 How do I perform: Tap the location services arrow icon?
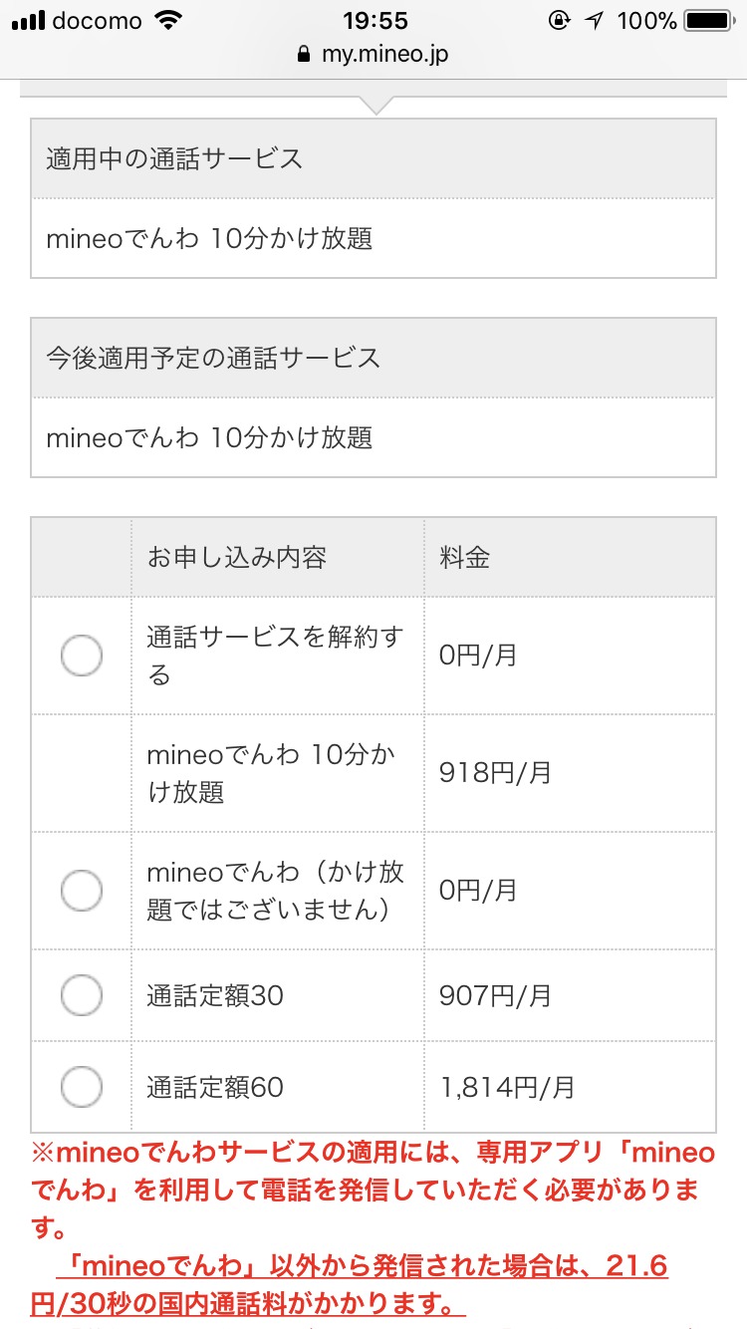tap(594, 20)
